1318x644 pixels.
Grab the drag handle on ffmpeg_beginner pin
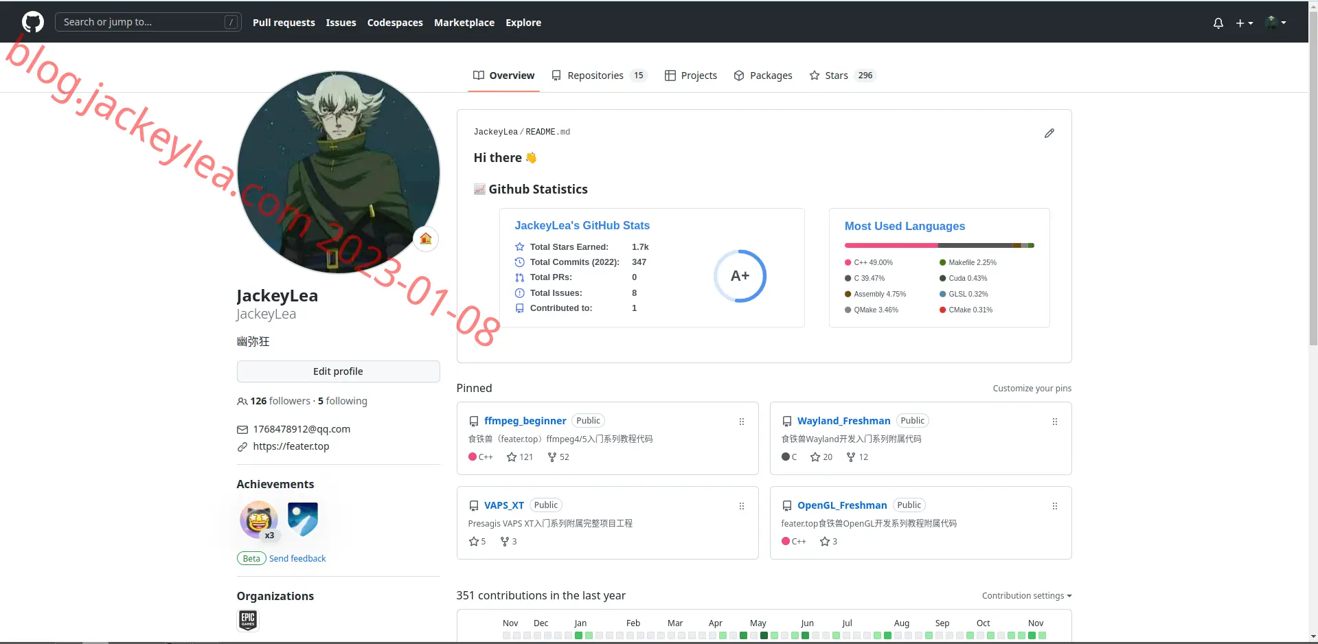click(742, 422)
